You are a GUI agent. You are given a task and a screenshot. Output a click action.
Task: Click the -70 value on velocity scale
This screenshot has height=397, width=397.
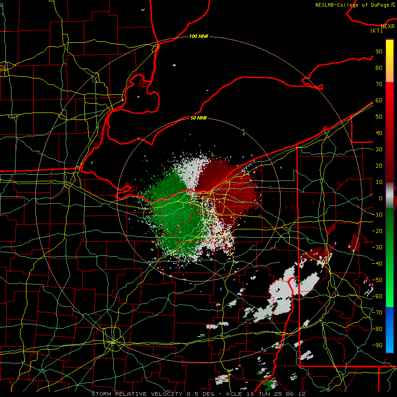point(377,313)
